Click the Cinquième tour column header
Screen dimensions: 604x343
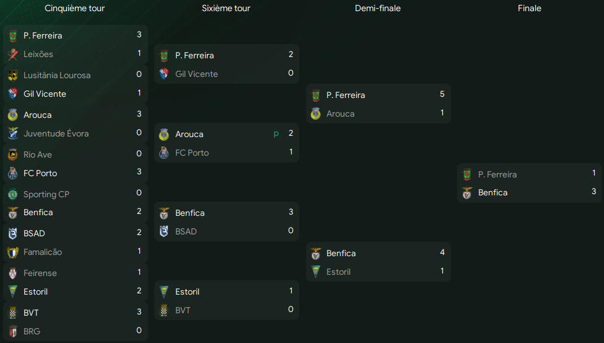(75, 8)
